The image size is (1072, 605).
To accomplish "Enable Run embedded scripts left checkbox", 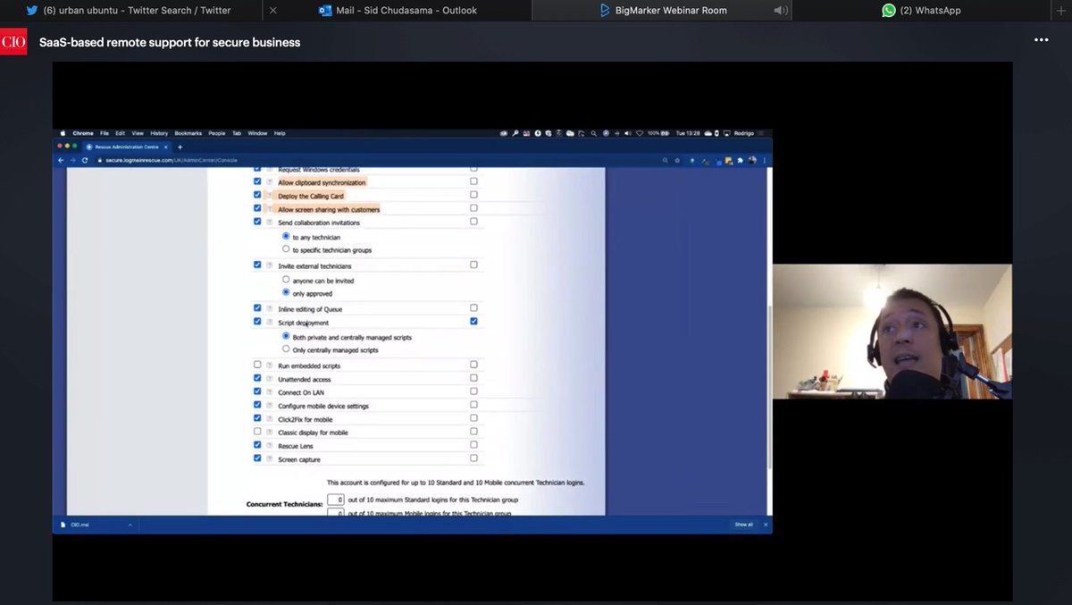I will (x=257, y=365).
